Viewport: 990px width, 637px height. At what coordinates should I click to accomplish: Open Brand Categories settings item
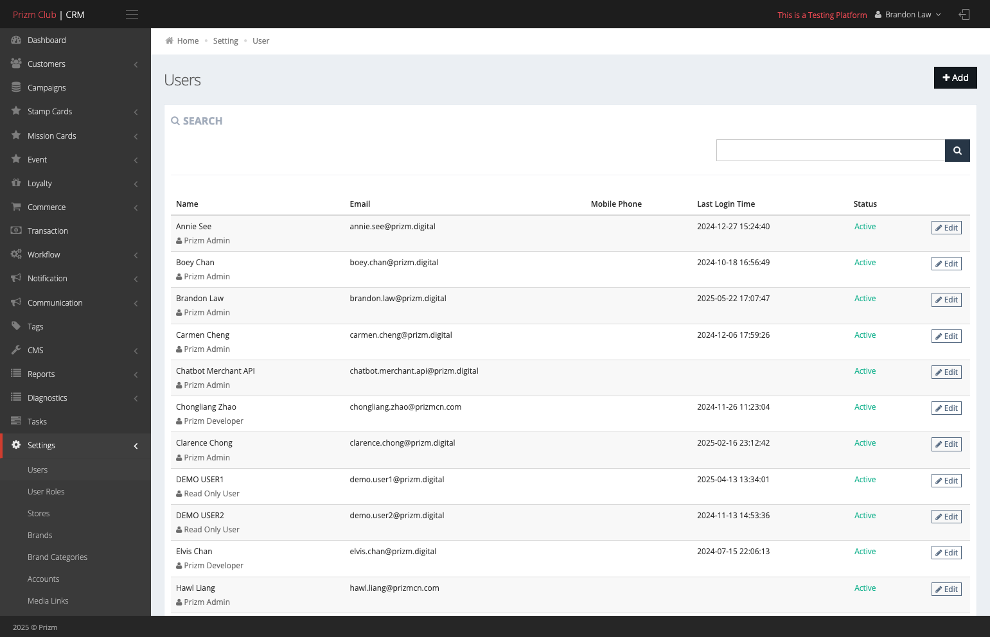57,557
